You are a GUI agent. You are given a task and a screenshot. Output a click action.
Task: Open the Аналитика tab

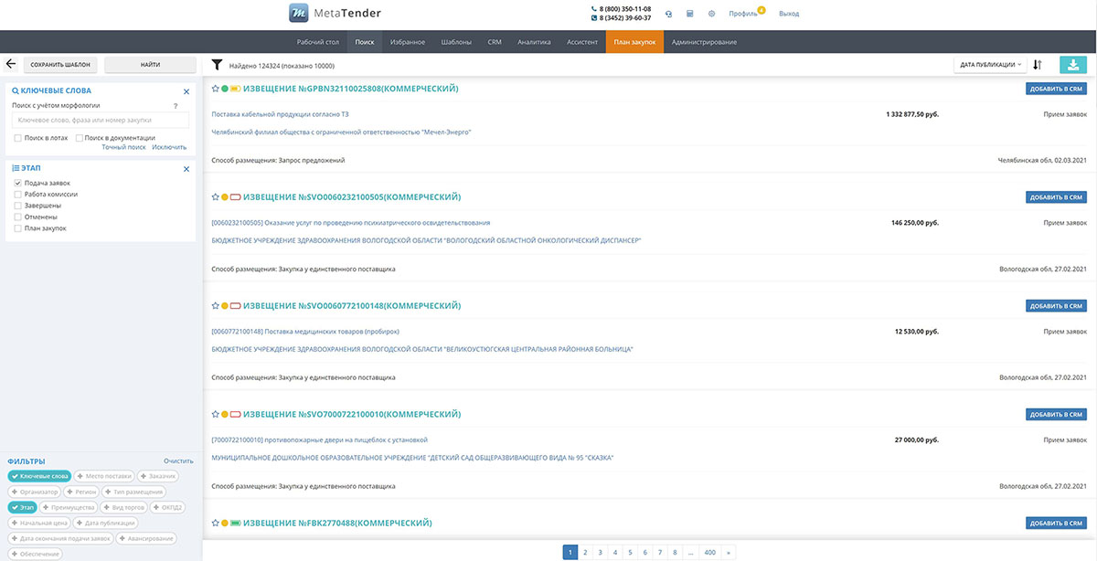(x=534, y=42)
